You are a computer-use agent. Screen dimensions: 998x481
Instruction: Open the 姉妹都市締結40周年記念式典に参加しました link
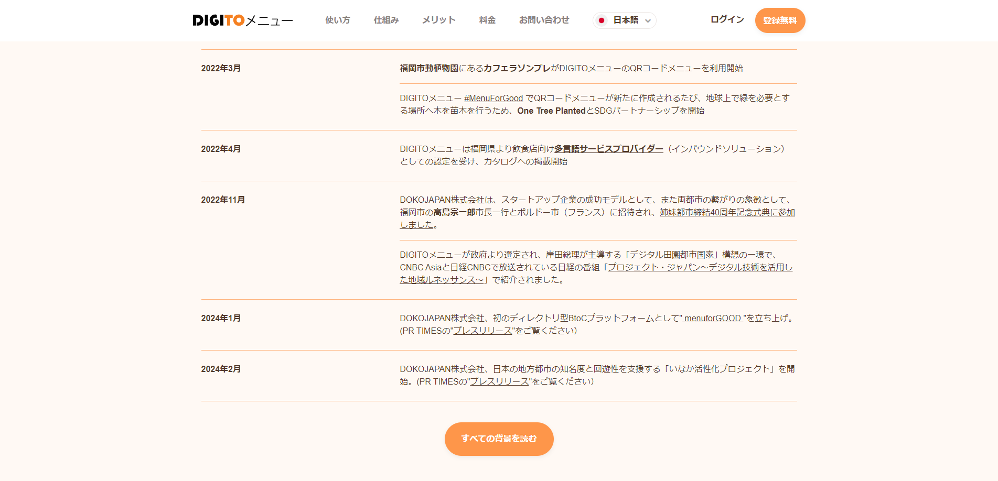[727, 212]
